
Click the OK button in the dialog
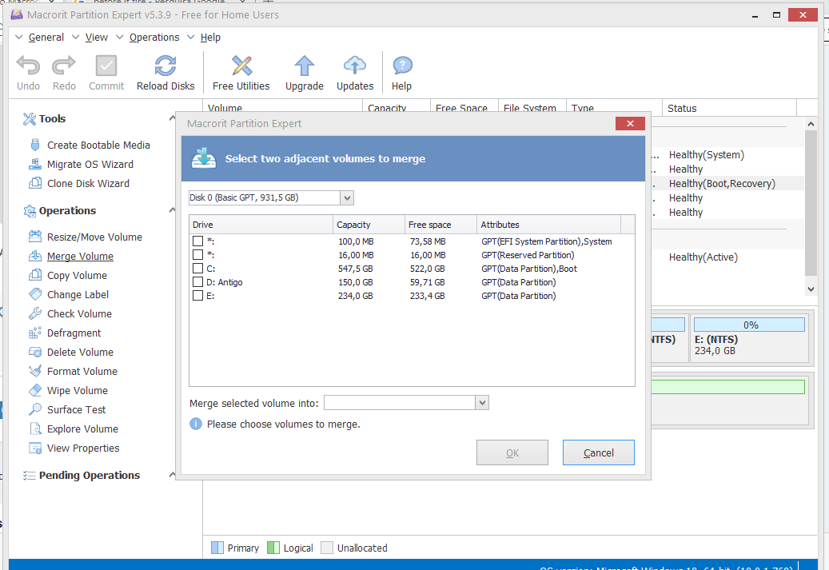point(512,452)
